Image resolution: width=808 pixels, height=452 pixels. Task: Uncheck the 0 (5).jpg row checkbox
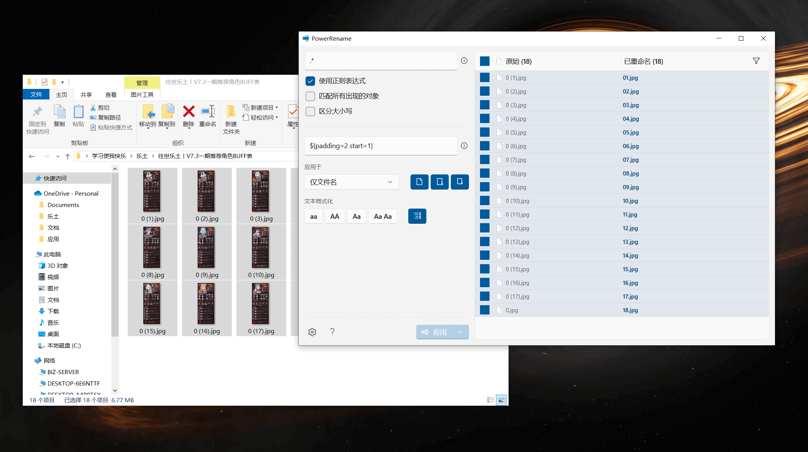coord(485,132)
